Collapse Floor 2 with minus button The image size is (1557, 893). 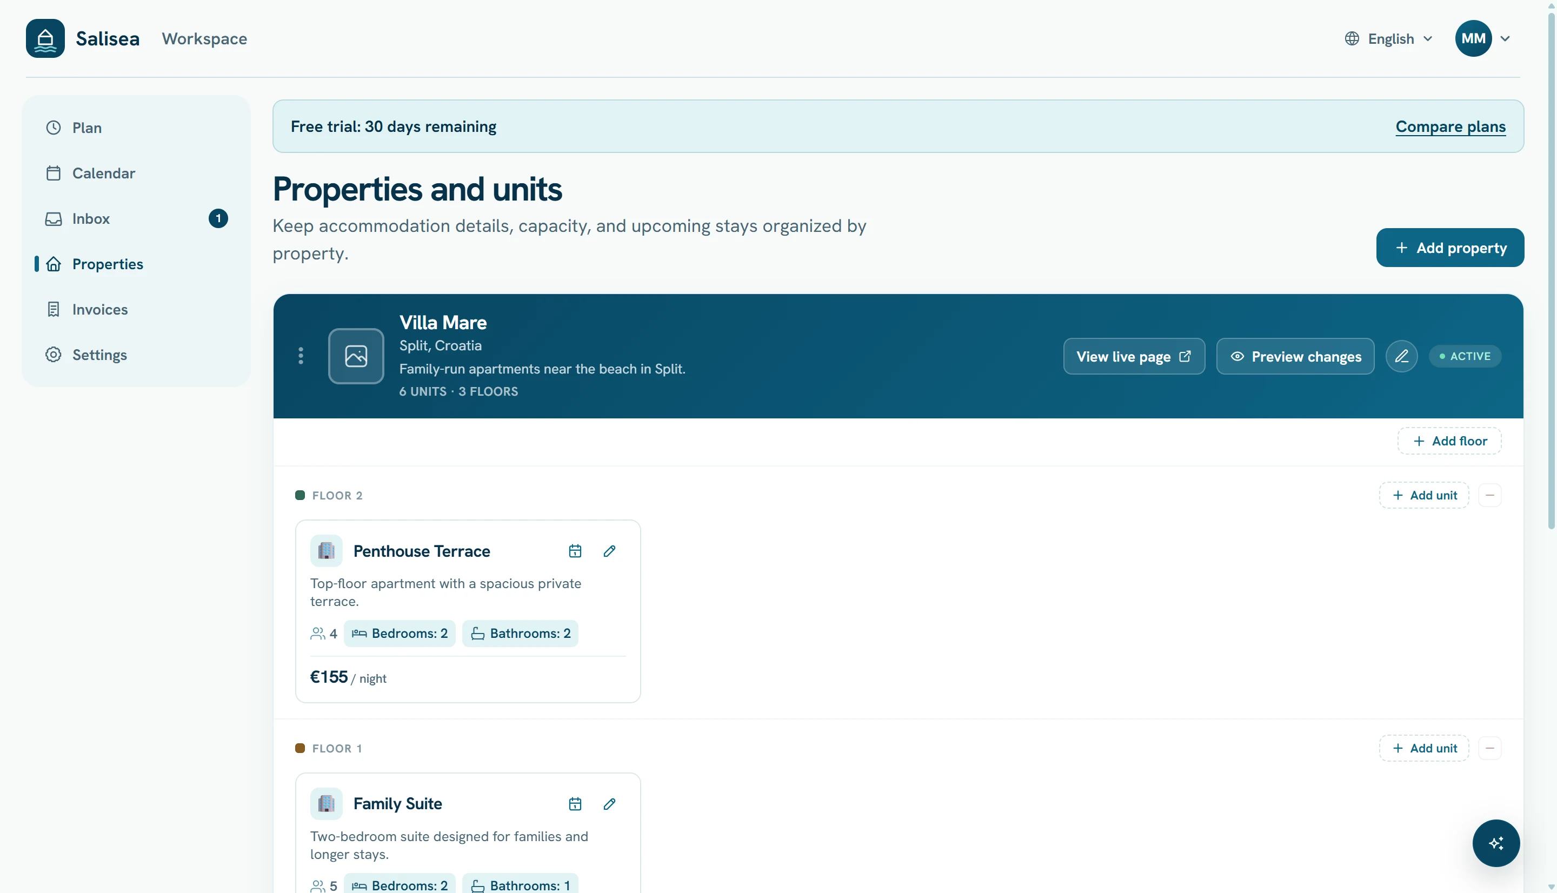1489,495
